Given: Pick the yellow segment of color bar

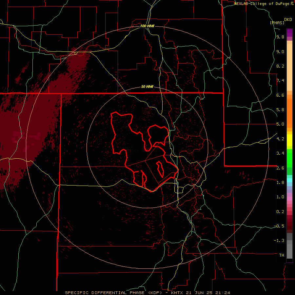Looking at the screenshot, I should 289,140.
